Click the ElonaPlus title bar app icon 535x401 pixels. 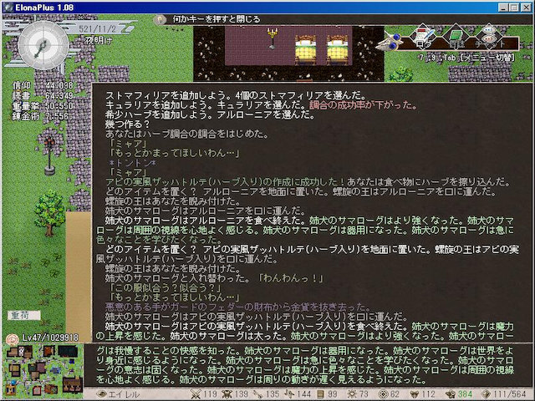8,8
